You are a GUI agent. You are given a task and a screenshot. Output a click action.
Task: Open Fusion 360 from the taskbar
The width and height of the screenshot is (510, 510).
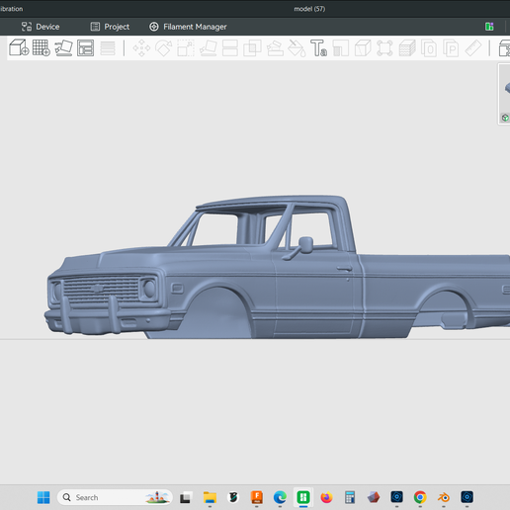tap(257, 497)
